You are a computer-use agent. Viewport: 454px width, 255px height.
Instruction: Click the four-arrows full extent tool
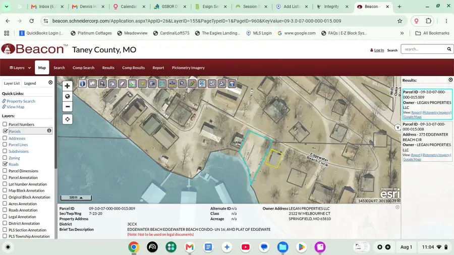(202, 84)
